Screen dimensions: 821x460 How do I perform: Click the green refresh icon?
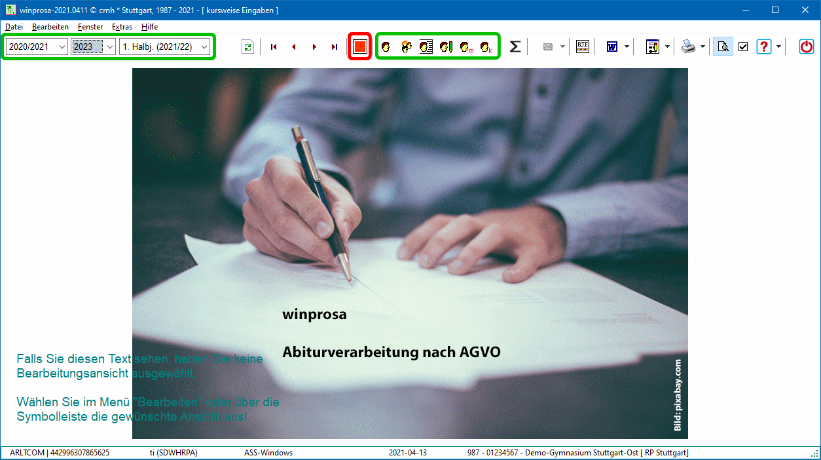[247, 47]
